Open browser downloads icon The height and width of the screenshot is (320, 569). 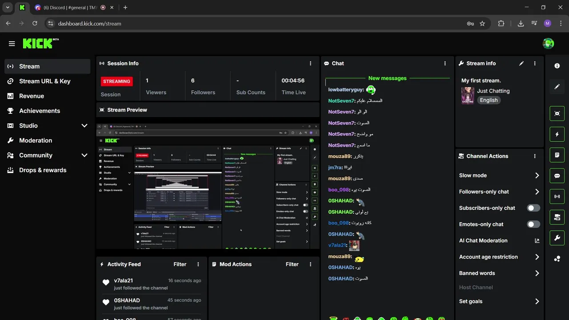[521, 24]
